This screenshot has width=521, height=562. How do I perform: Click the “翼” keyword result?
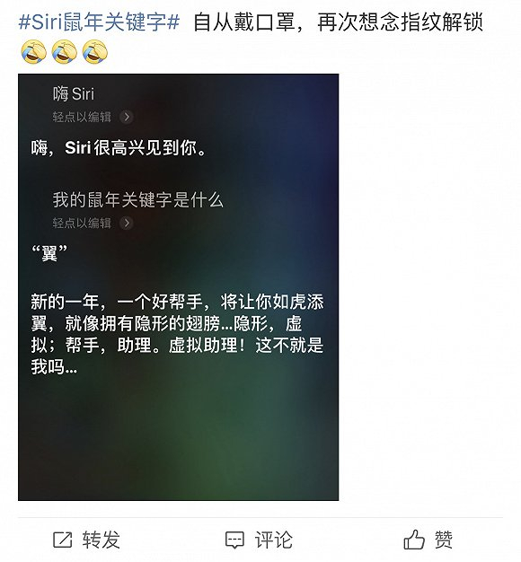click(49, 253)
